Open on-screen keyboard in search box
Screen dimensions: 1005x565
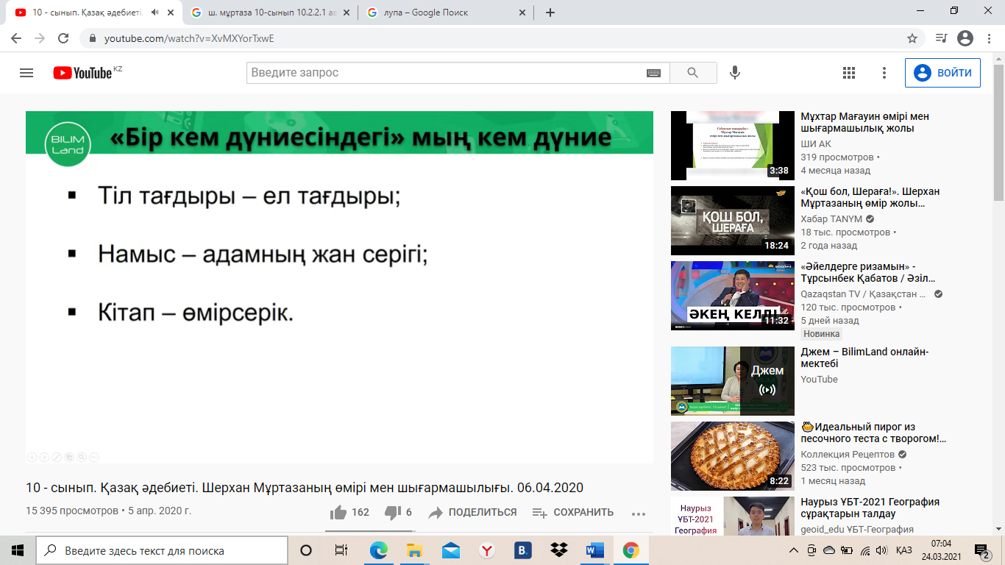coord(653,73)
